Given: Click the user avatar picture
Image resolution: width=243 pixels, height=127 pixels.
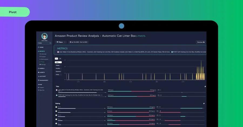Looking at the screenshot, I should pos(45,36).
